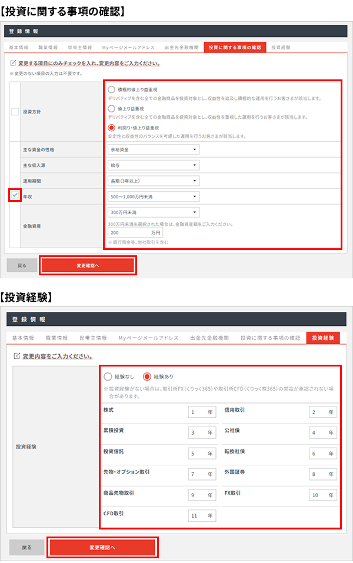This screenshot has height=563, width=353.
Task: Click 変更確認へ in the 投資経験 screen
Action: click(x=102, y=548)
